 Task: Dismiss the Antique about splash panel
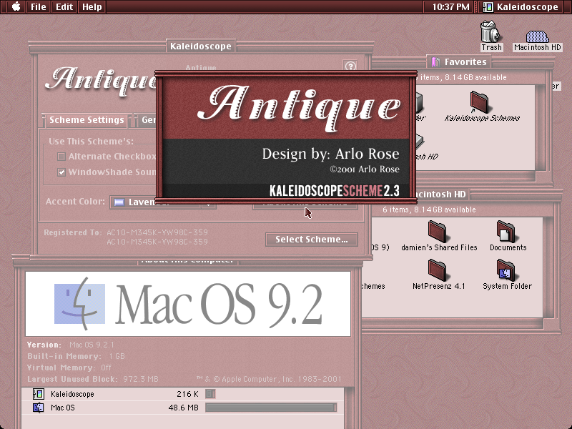coord(286,137)
